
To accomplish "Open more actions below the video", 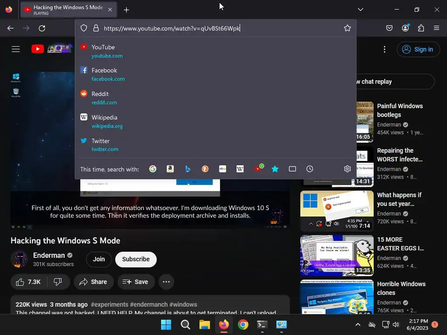I will coord(166,282).
